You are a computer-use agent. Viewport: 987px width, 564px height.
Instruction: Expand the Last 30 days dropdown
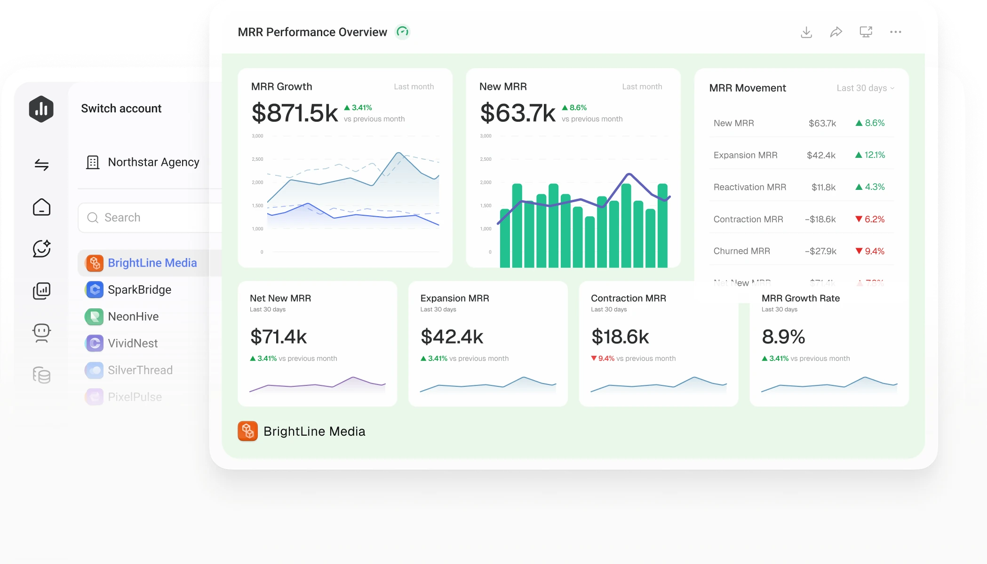click(865, 88)
